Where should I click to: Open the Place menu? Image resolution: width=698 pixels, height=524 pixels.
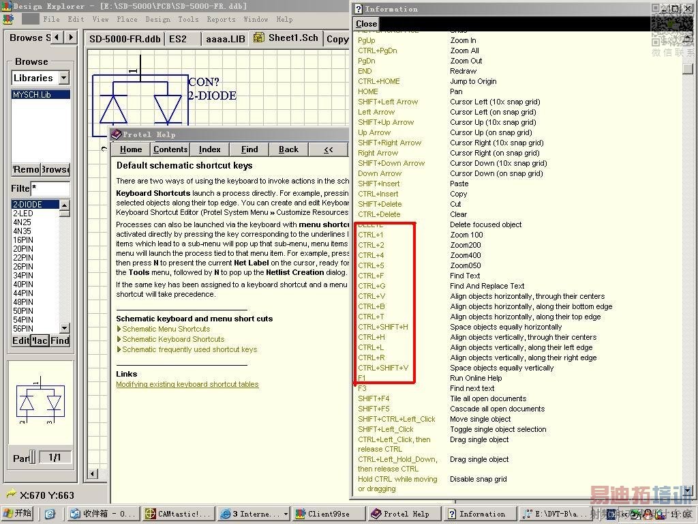click(x=127, y=19)
